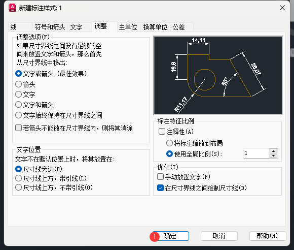Select 文字始终保持在尺寸界线之间 option
Screen dimensions: 294x250
59,115
